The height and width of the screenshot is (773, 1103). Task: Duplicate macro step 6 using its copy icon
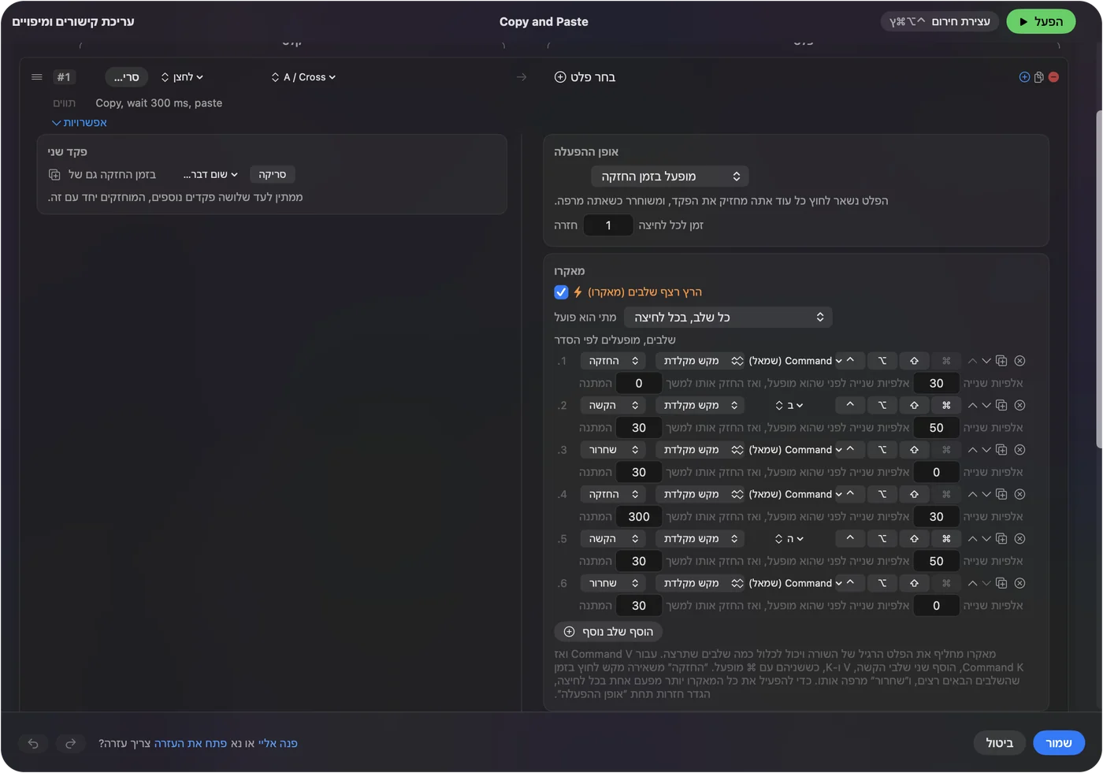[x=1001, y=584]
